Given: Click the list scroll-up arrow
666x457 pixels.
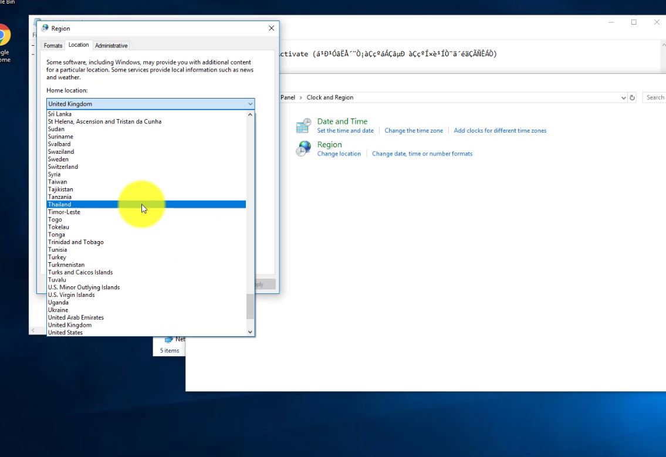Looking at the screenshot, I should pos(250,114).
